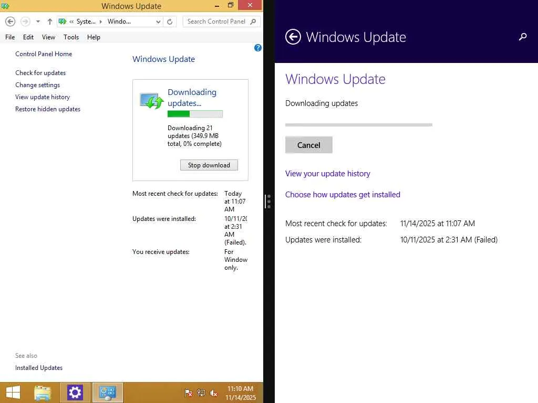This screenshot has height=403, width=538.
Task: Open the File menu
Action: pyautogui.click(x=10, y=37)
